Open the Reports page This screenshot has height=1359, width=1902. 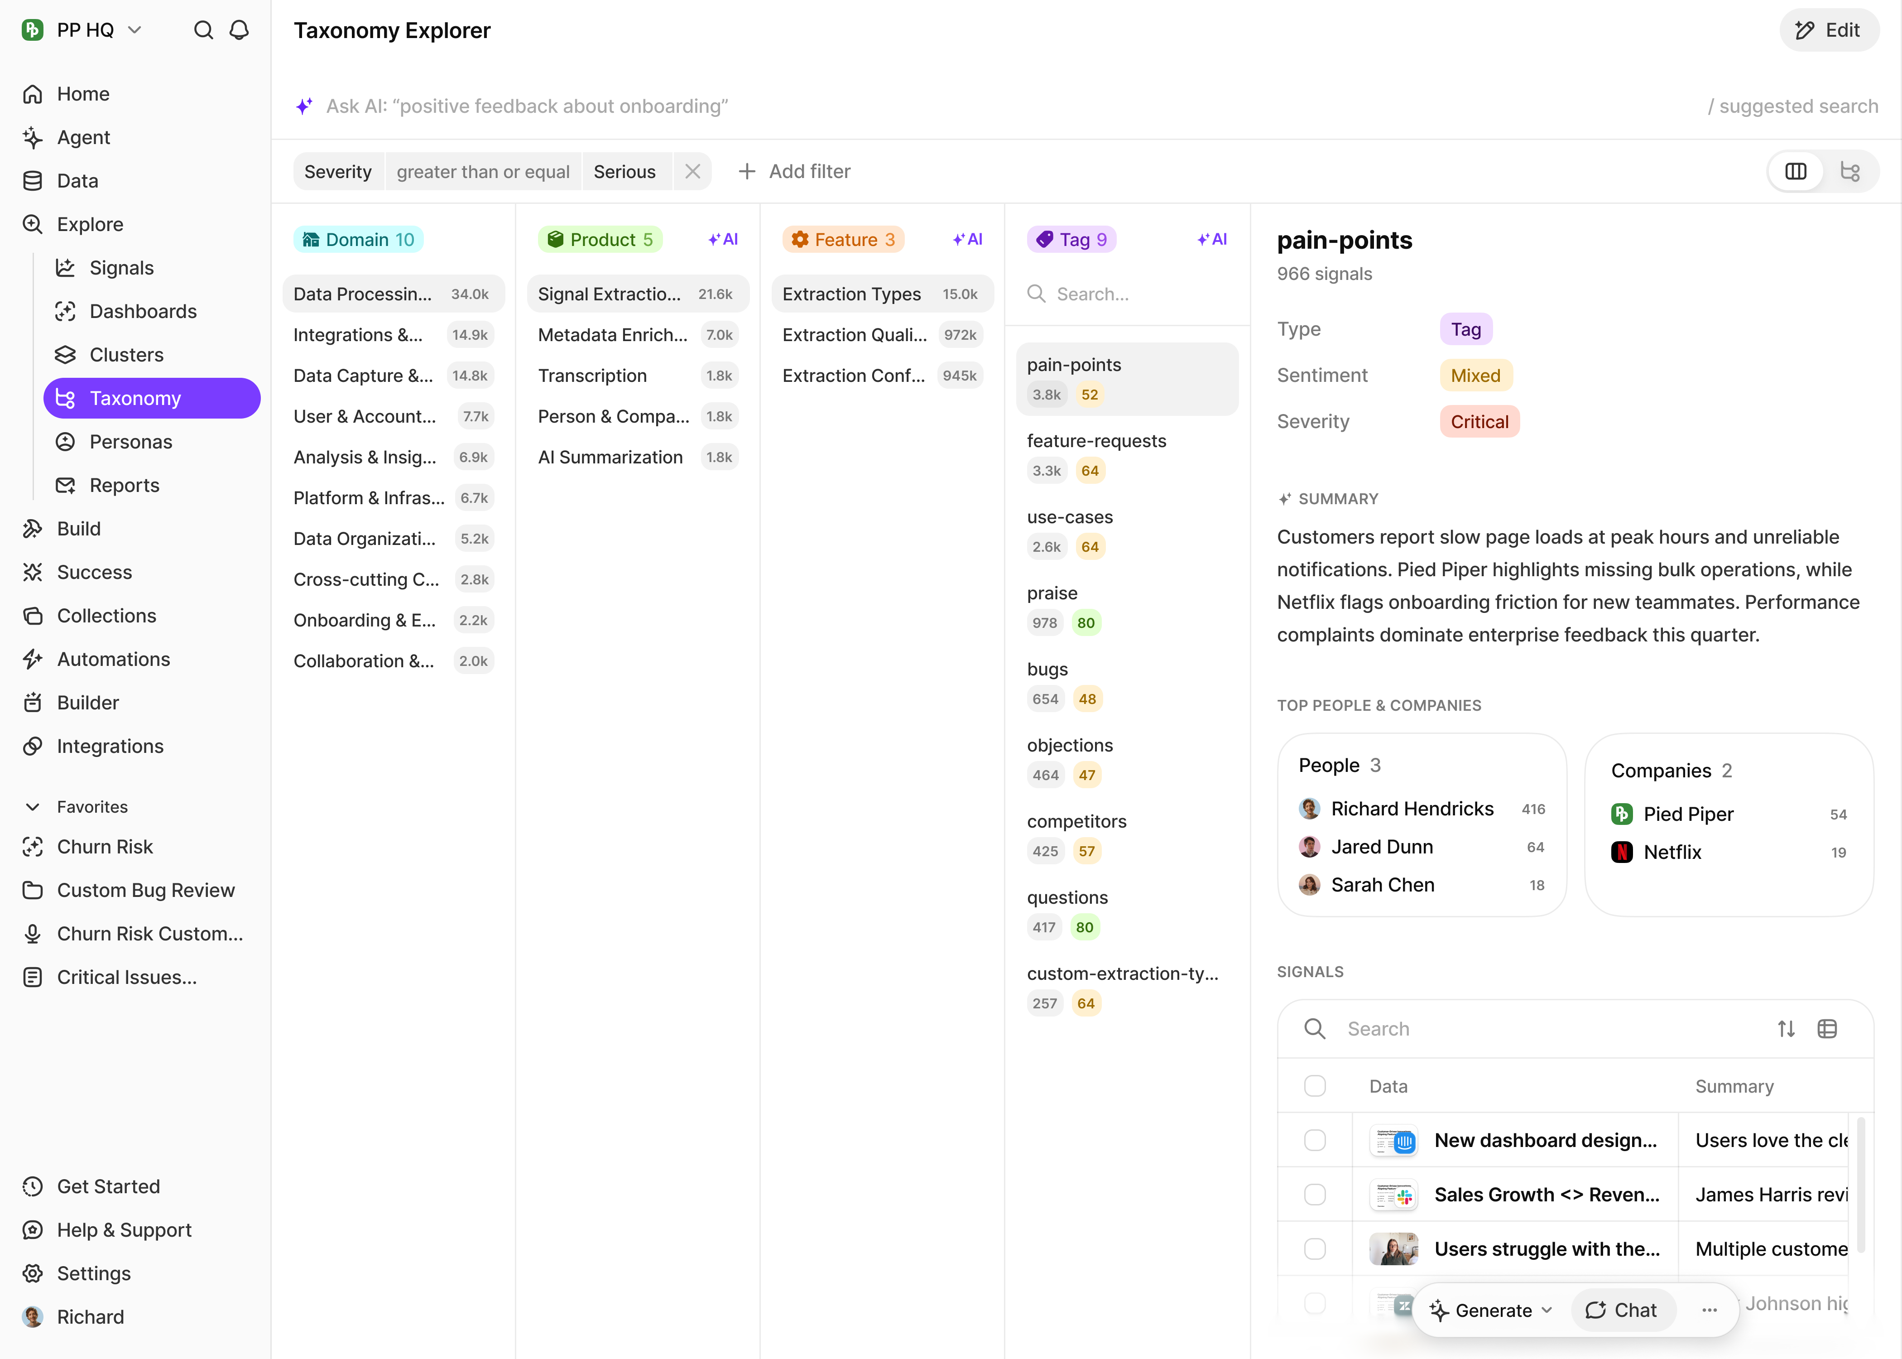click(x=151, y=485)
